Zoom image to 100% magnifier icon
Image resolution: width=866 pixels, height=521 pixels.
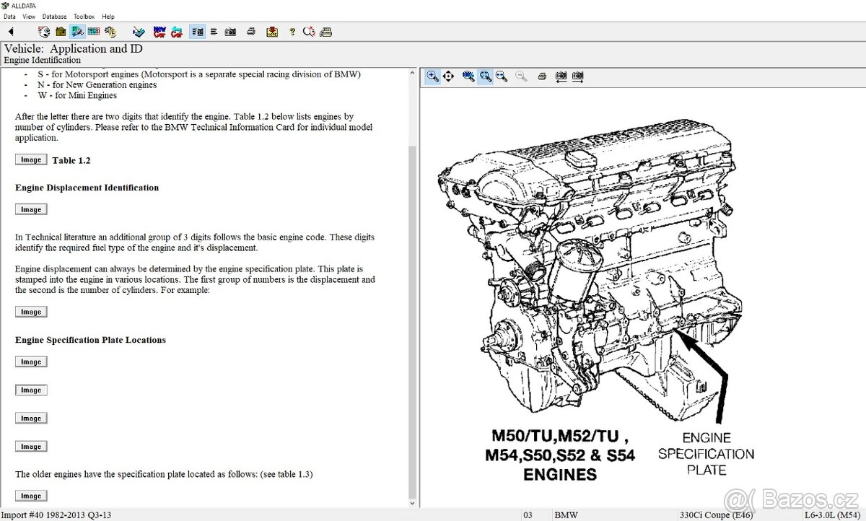point(468,76)
